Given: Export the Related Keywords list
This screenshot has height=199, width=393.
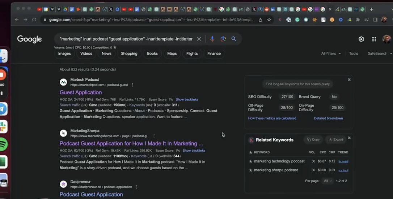Looking at the screenshot, I should [335, 140].
